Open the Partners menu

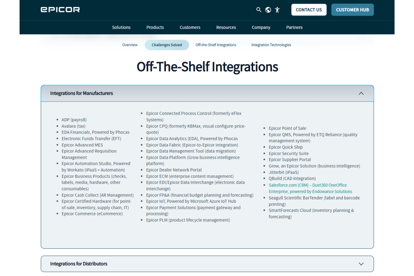pos(294,27)
